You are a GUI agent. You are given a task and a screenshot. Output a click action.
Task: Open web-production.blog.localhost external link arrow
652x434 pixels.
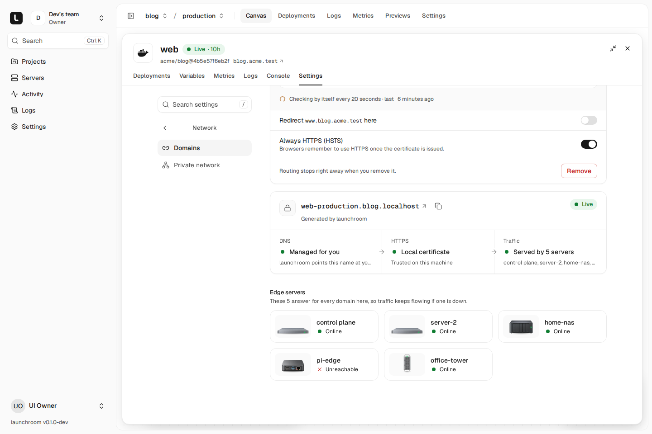424,206
